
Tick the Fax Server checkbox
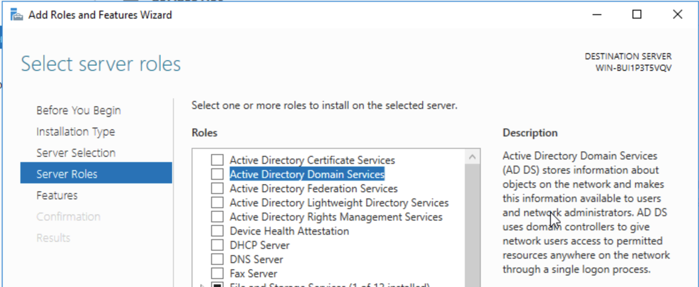click(217, 273)
